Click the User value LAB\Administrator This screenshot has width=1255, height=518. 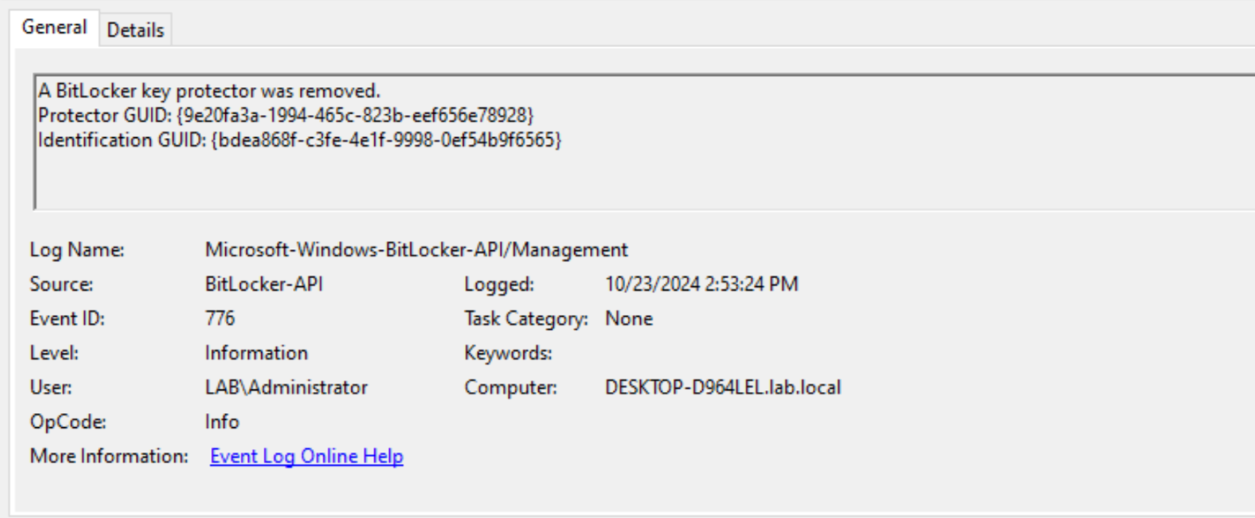coord(286,388)
